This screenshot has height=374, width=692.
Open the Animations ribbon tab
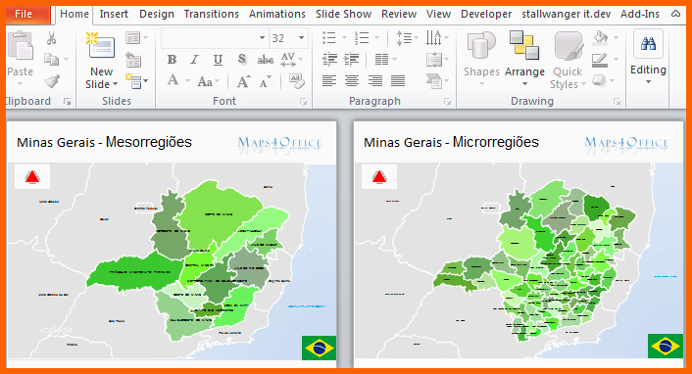click(277, 14)
